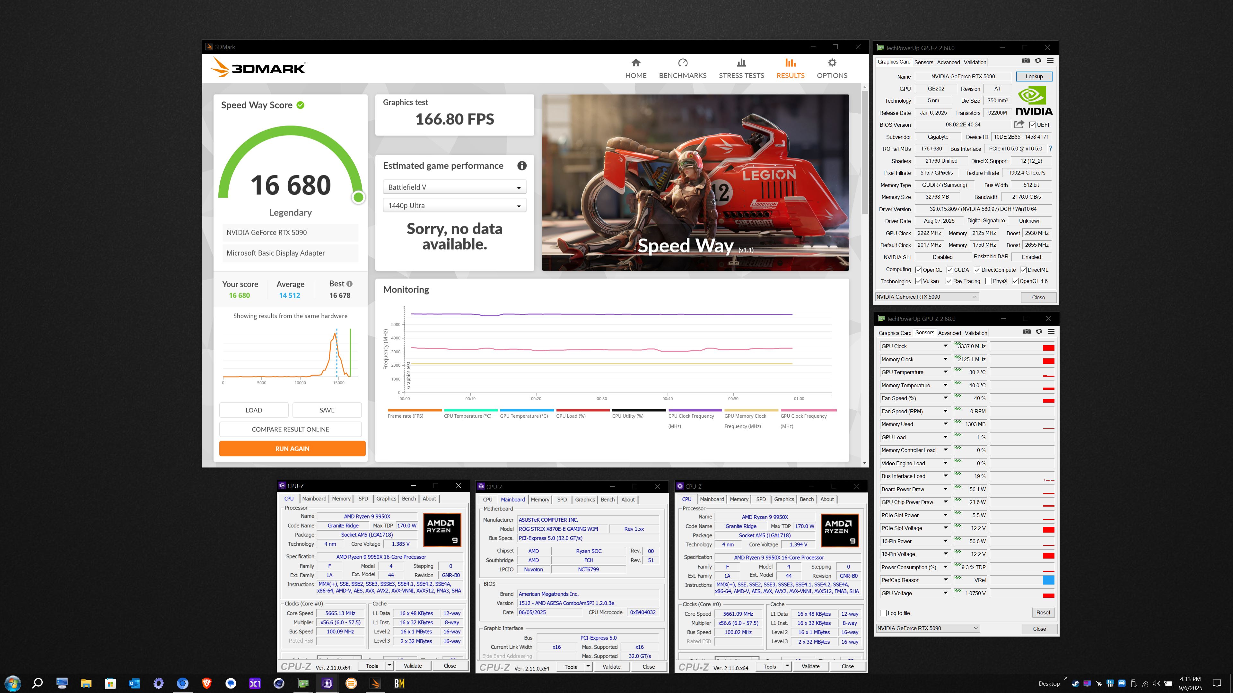Viewport: 1233px width, 693px height.
Task: Toggle the DirectML checkbox in GPU-Z
Action: tap(1023, 270)
